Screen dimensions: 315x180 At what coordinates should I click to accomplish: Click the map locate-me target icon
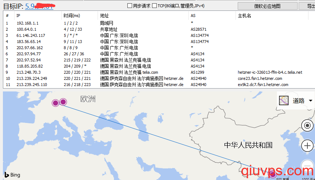(307, 125)
